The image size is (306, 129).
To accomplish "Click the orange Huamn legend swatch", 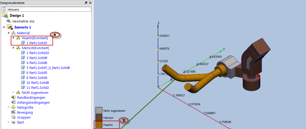I will 99,125.
